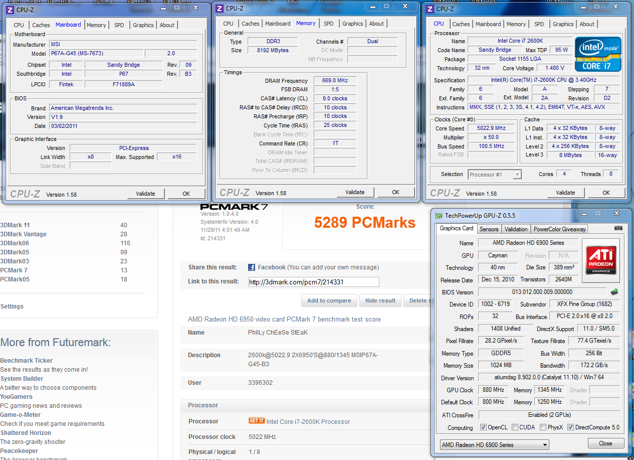Open the SPD tab in the Memory CPU-Z window
Screen dimensions: 634x460
[x=328, y=24]
